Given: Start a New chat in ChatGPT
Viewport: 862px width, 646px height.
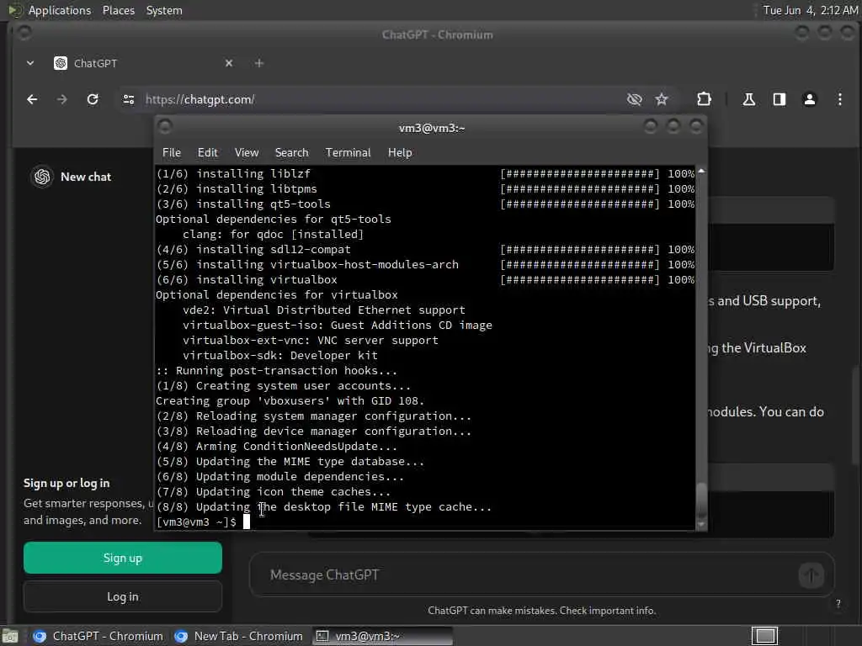Looking at the screenshot, I should (86, 177).
